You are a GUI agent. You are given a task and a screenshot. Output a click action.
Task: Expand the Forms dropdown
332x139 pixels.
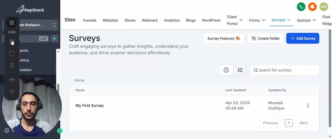point(264,20)
